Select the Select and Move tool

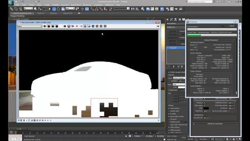pos(54,9)
